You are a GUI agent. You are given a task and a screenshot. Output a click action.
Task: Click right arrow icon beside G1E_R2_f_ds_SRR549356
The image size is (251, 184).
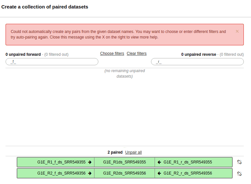(x=90, y=173)
